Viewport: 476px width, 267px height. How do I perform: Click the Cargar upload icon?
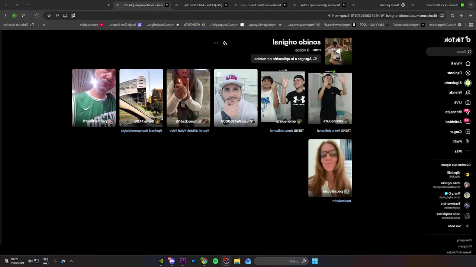[468, 132]
